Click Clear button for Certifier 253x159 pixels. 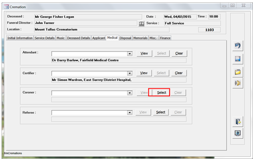[179, 73]
